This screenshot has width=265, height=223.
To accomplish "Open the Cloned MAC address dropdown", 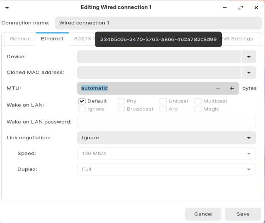I will pyautogui.click(x=249, y=73).
